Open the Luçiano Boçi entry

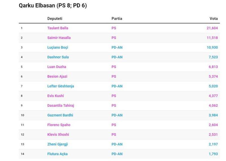click(58, 47)
